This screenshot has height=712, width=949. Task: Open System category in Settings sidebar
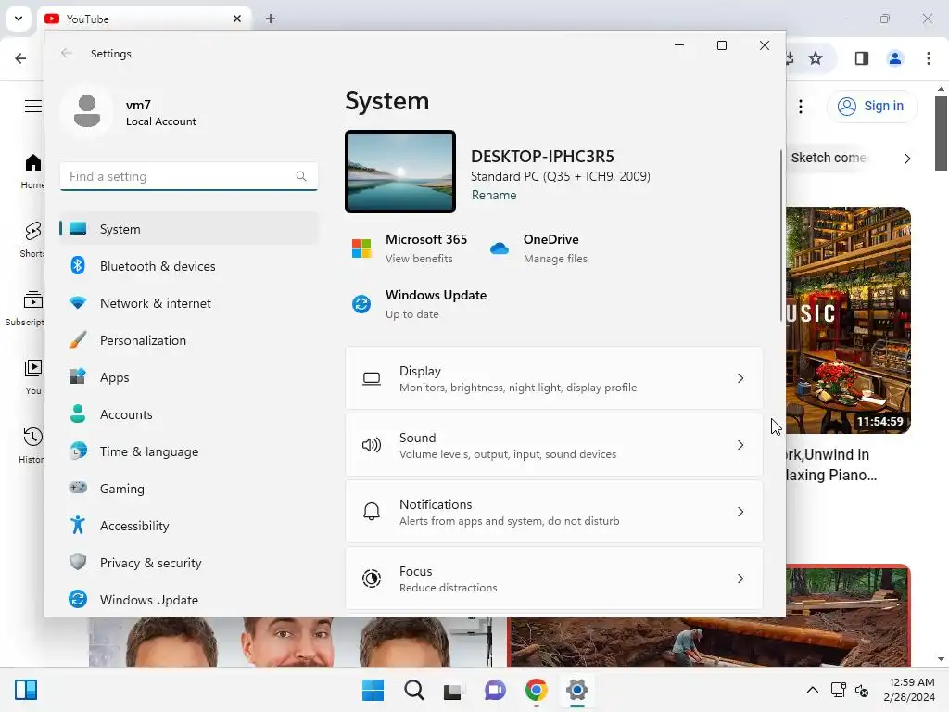point(189,229)
